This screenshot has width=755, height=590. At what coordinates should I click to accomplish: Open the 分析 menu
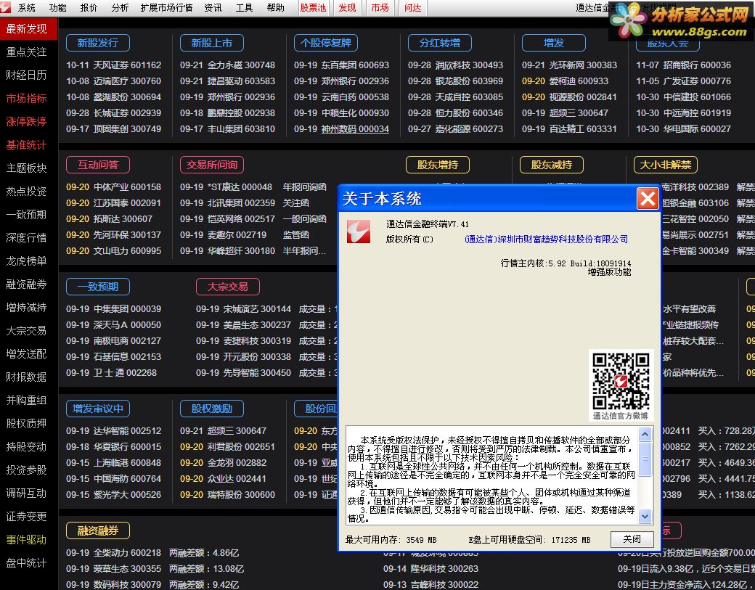tap(119, 8)
